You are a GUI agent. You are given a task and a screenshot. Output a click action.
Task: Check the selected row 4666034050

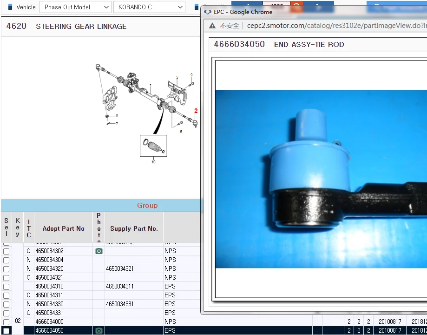[6, 331]
